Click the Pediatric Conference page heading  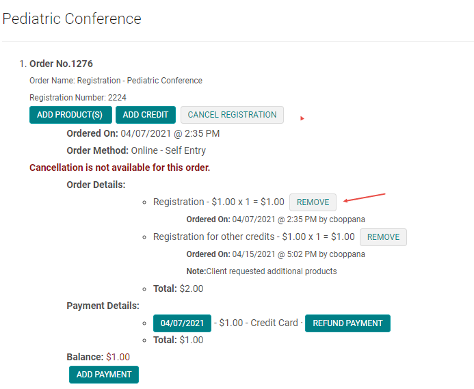[x=72, y=19]
